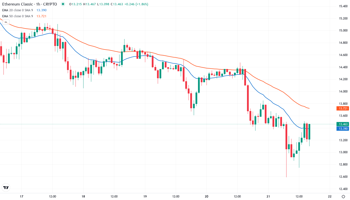Screen dimensions: 350x200
Task: Click the orange EMA 50 value 13.721 in the legend
Action: pos(41,16)
